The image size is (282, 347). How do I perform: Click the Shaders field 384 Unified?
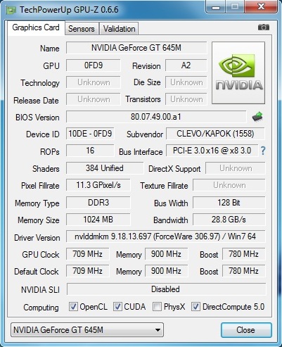105,168
